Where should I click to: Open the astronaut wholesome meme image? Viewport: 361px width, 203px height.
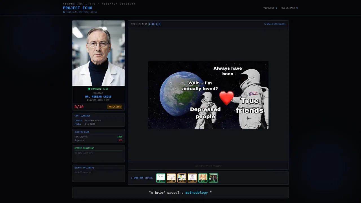pyautogui.click(x=208, y=95)
